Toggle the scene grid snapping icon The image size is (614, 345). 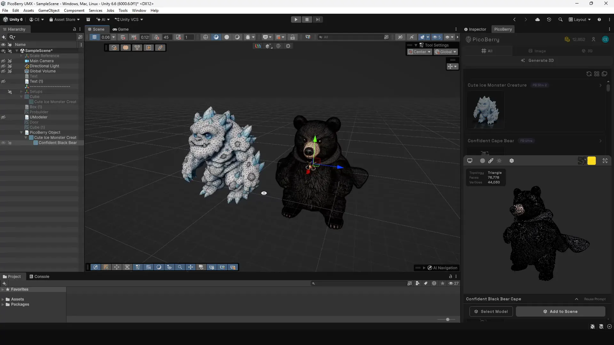tap(94, 37)
